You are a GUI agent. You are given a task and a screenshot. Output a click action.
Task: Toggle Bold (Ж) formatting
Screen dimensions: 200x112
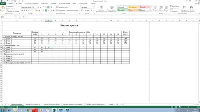tap(22, 10)
